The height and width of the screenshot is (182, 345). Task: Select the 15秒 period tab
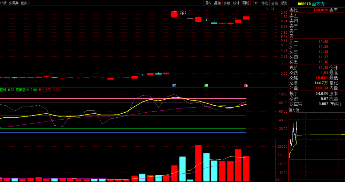3,3
